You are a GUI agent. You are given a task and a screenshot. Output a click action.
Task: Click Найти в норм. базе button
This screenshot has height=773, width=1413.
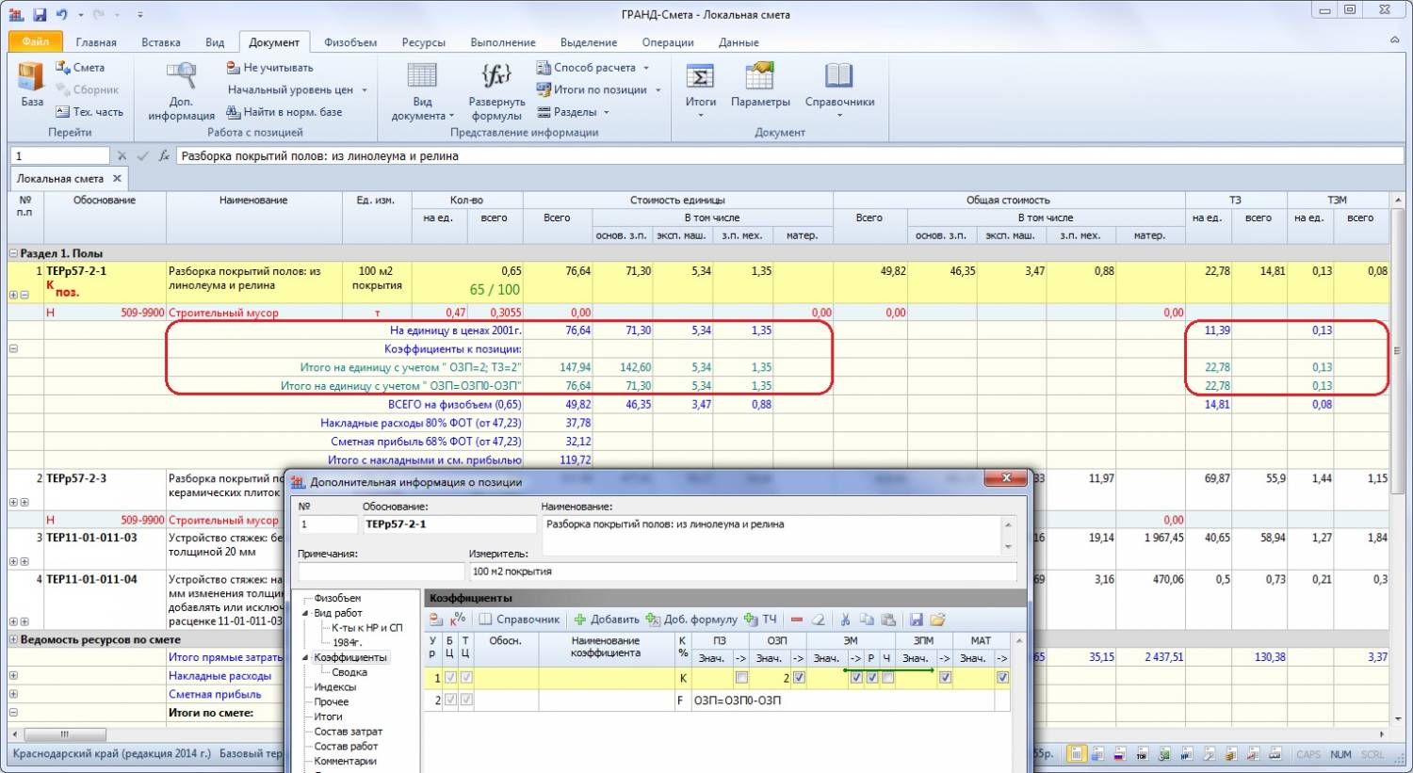284,112
